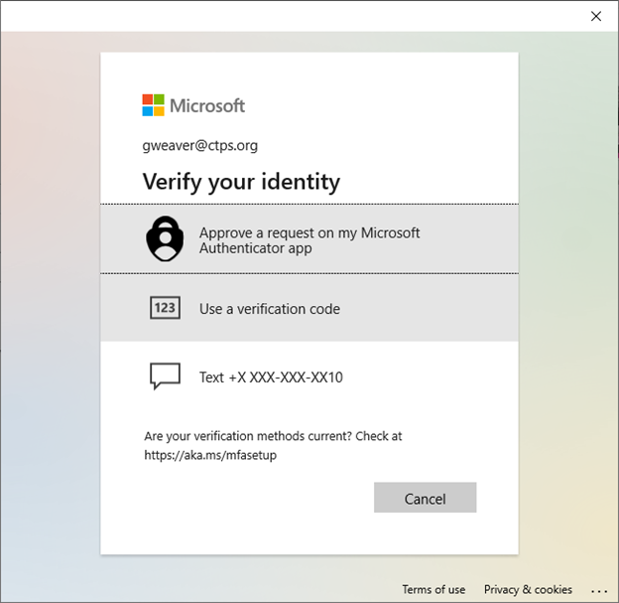The height and width of the screenshot is (603, 619).
Task: Close the sign-in dialog window
Action: pyautogui.click(x=596, y=16)
